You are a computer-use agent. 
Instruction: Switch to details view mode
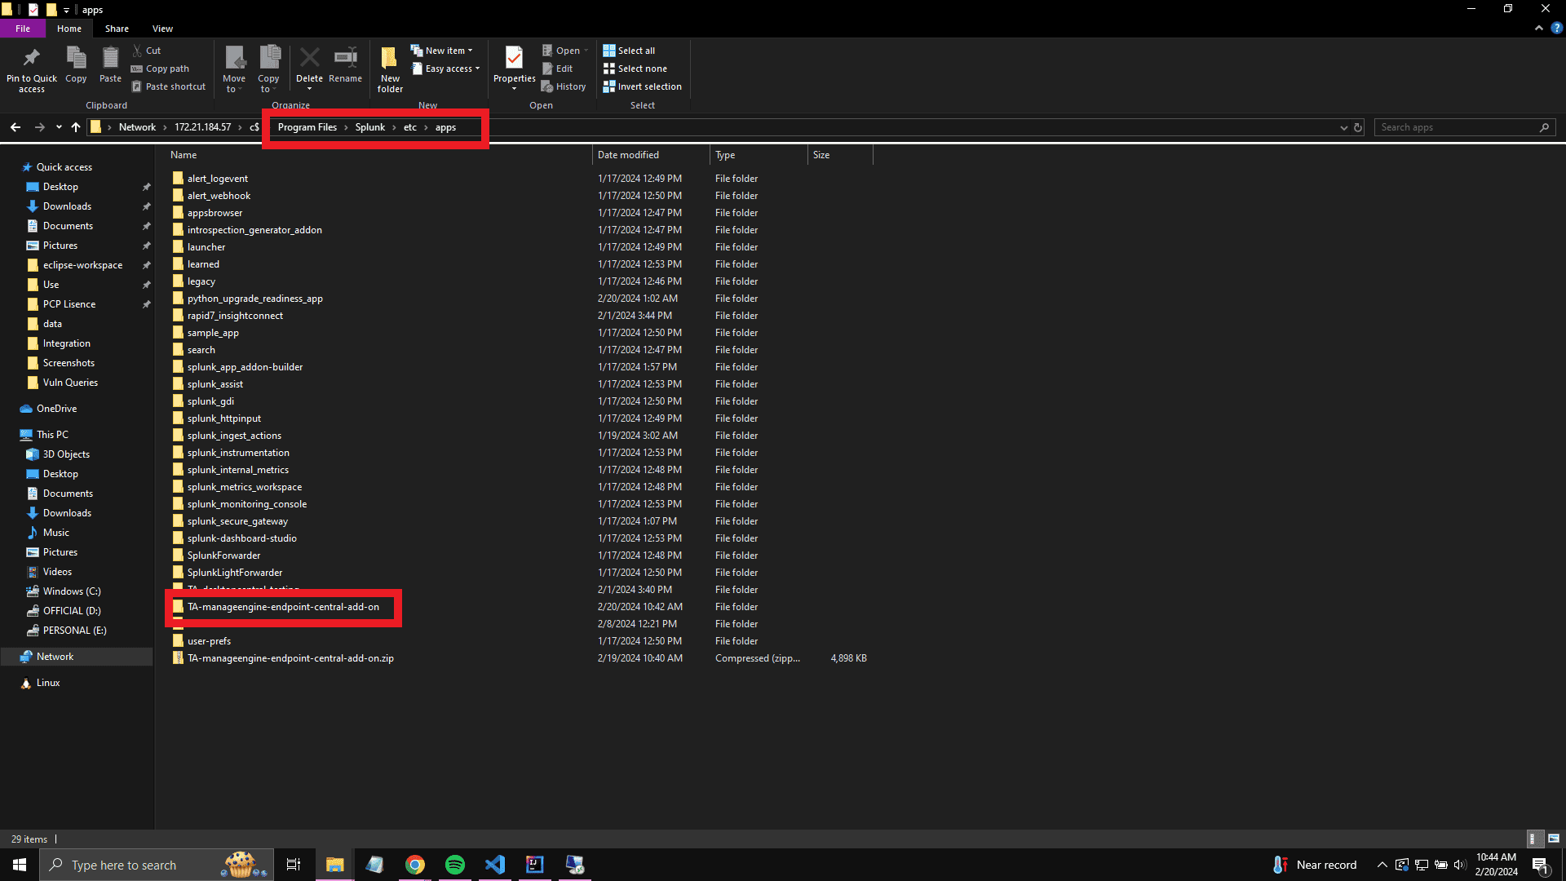[x=1533, y=839]
